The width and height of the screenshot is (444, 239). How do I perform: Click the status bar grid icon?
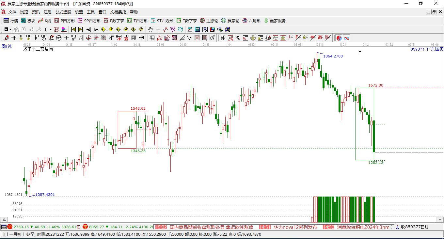pyautogui.click(x=4, y=227)
